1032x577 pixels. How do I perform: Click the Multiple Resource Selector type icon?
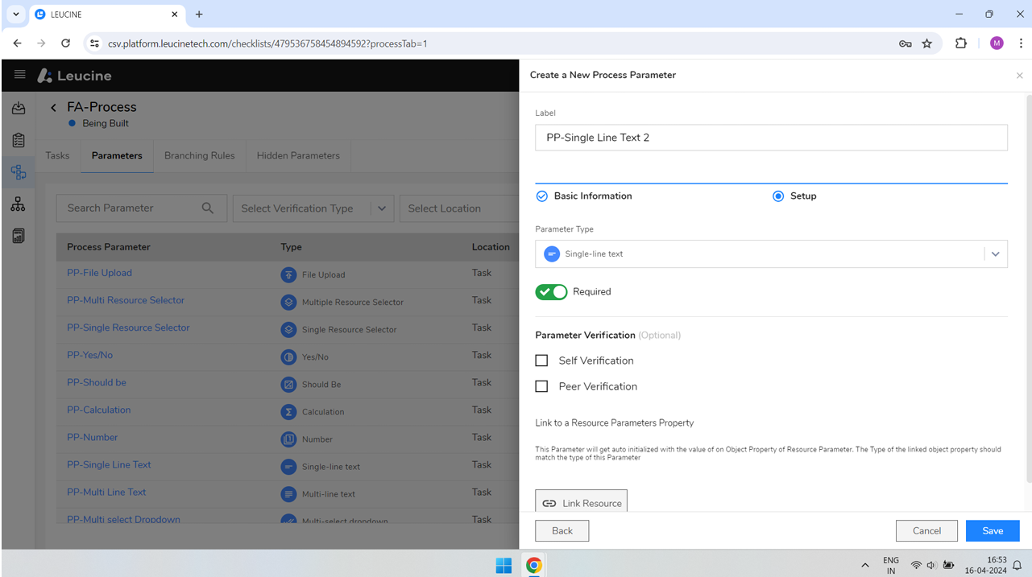(288, 302)
